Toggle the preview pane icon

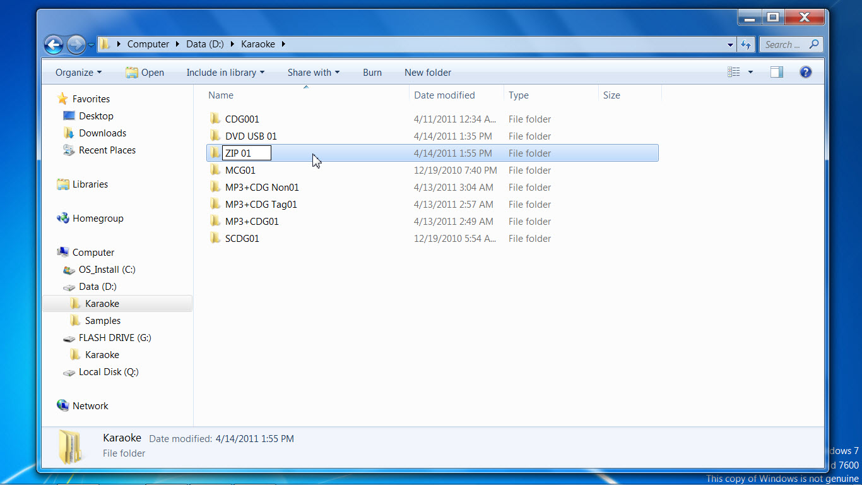click(776, 72)
